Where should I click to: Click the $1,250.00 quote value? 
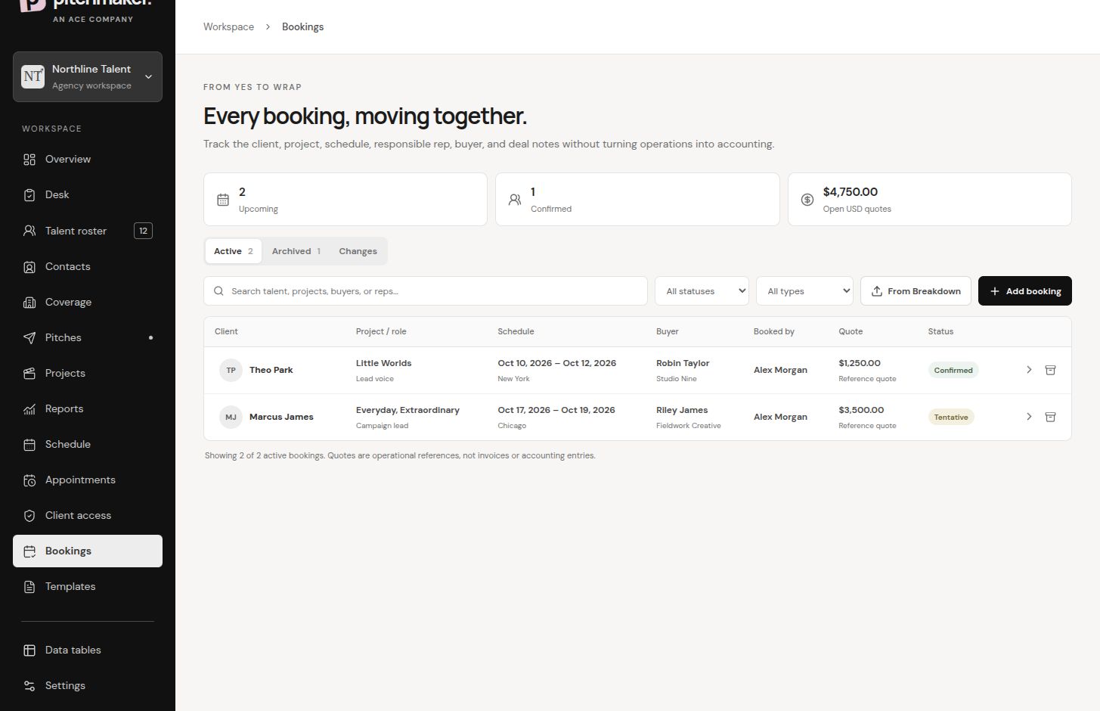[860, 363]
